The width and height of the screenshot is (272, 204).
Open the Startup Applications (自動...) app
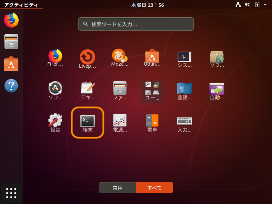point(217,91)
